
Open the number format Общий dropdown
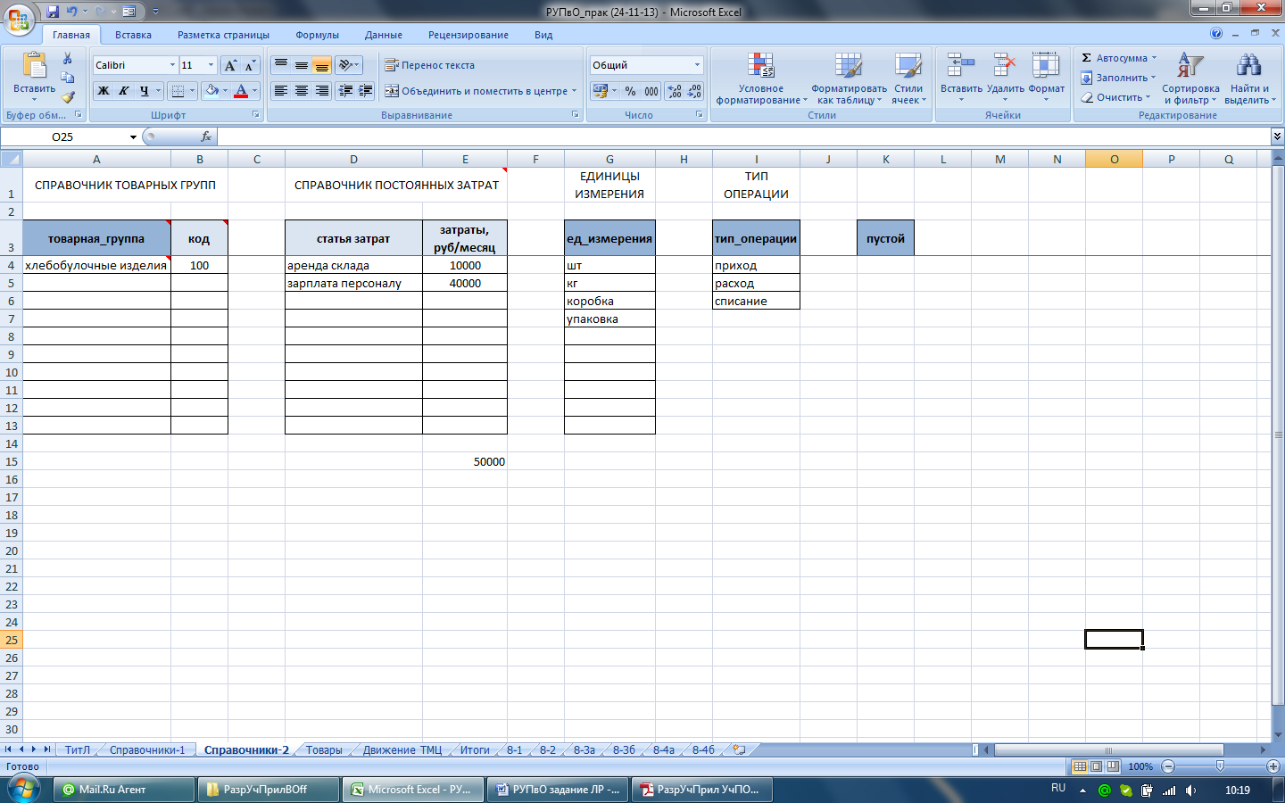pyautogui.click(x=697, y=65)
